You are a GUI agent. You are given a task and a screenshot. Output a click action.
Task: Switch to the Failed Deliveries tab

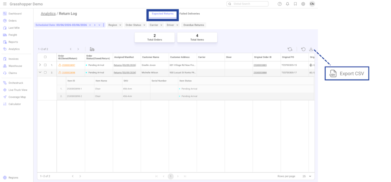click(x=190, y=14)
